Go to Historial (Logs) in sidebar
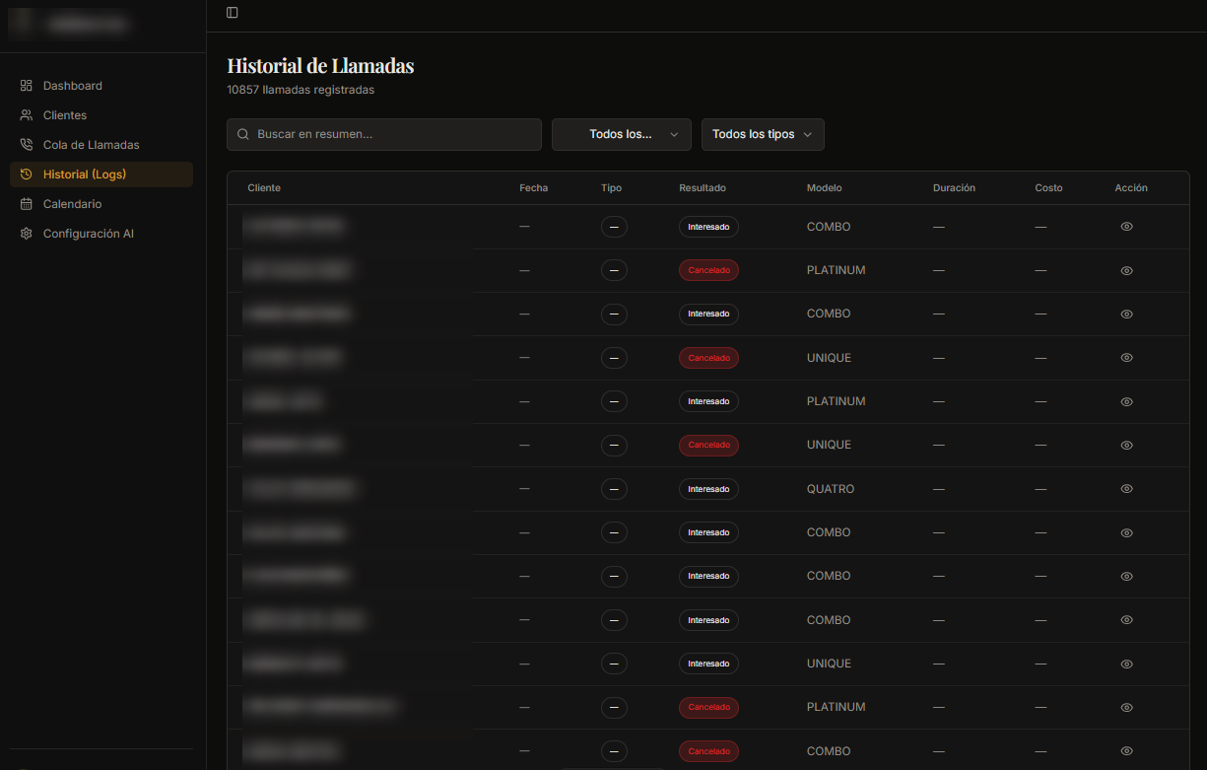Screen dimensions: 1207x770 (101, 175)
